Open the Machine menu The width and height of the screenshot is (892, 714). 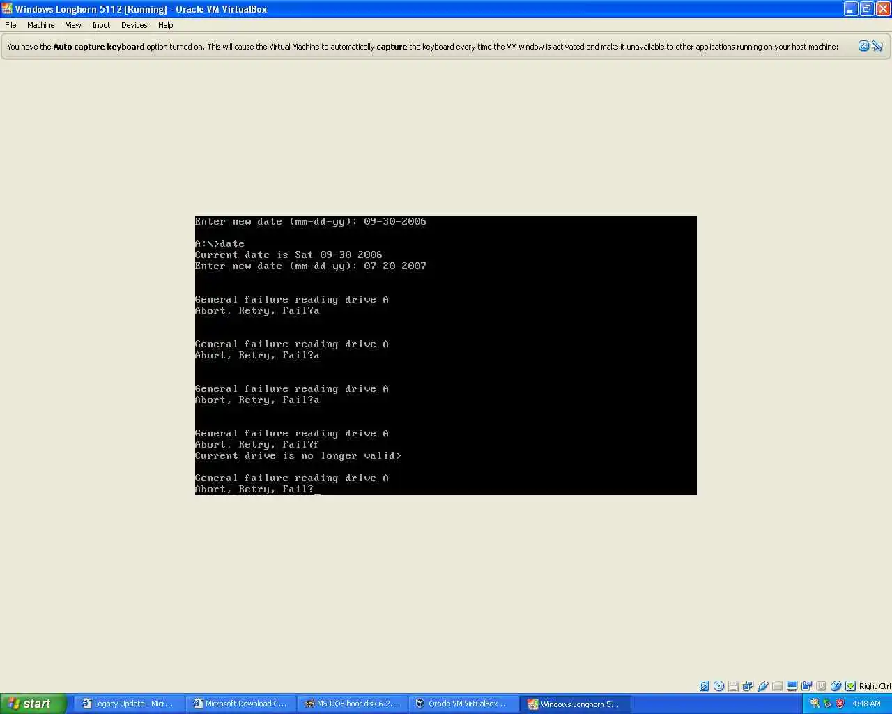click(40, 25)
